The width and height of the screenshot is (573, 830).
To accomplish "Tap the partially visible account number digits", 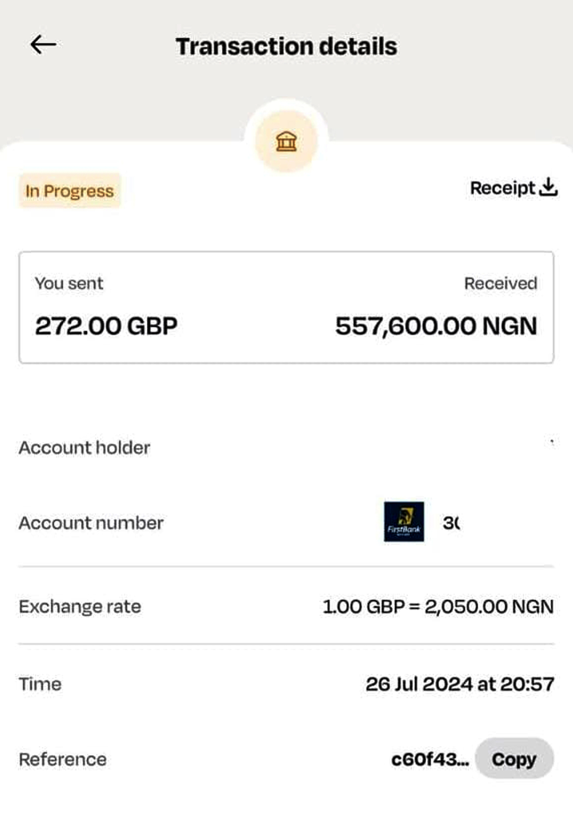I will (x=451, y=523).
